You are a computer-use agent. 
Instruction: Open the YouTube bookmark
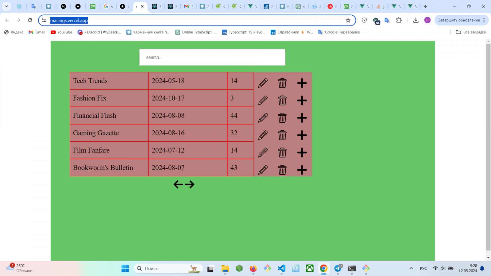61,32
